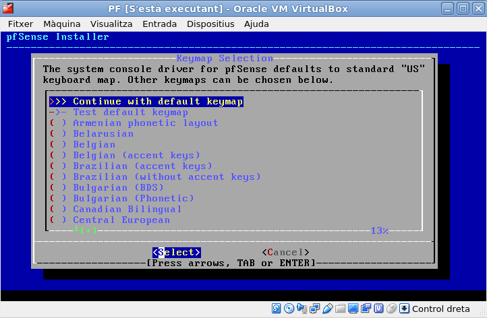Viewport: 487px width, 318px height.
Task: Choose Continue with default keymap
Action: (146, 102)
